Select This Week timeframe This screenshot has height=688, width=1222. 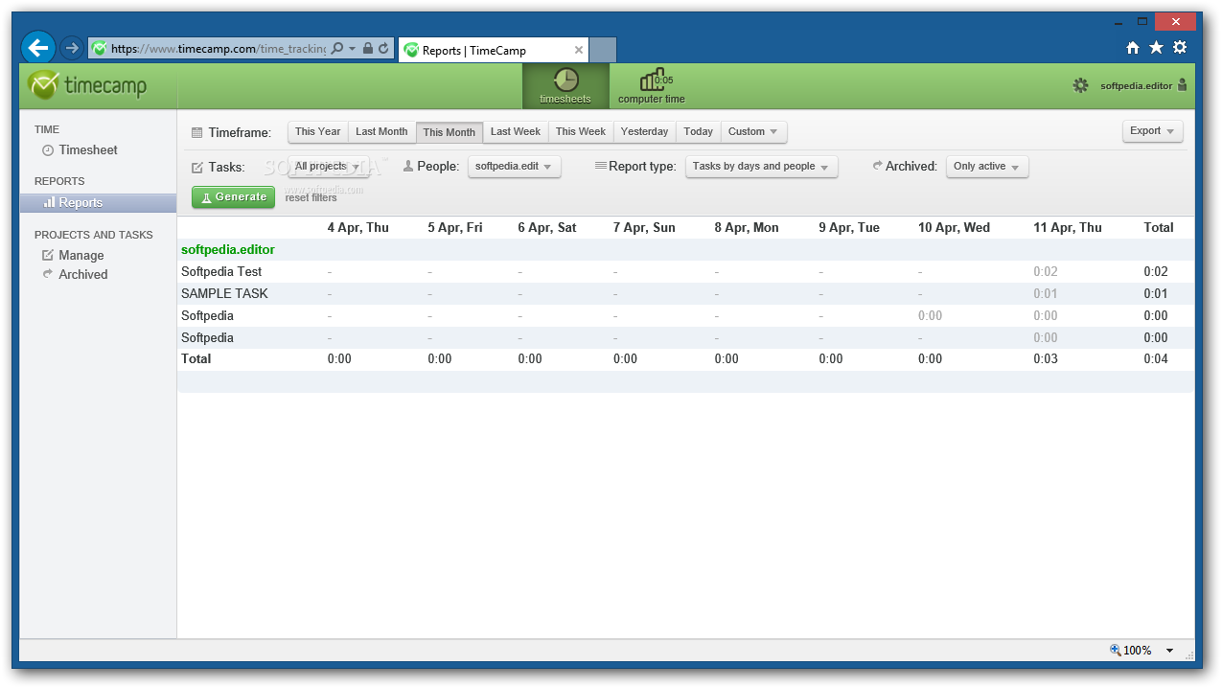click(x=581, y=132)
